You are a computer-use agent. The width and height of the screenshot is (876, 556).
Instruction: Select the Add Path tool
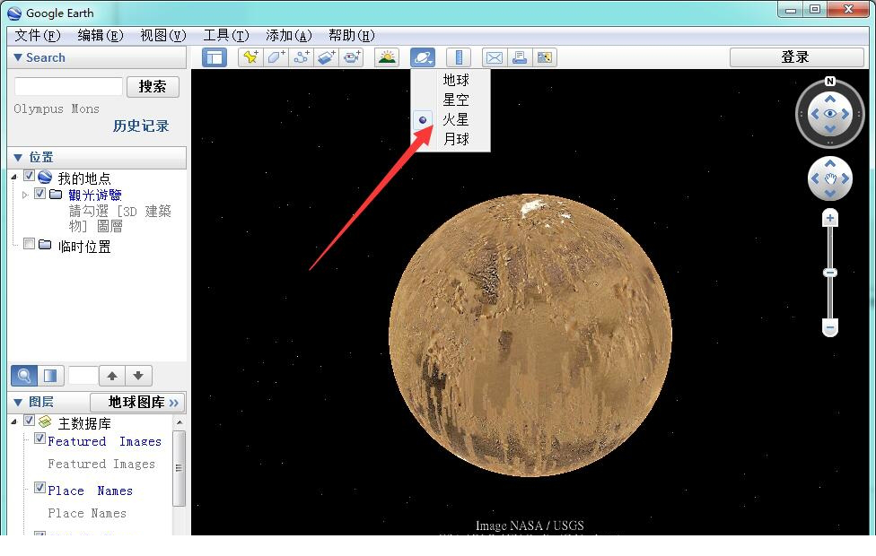(301, 56)
